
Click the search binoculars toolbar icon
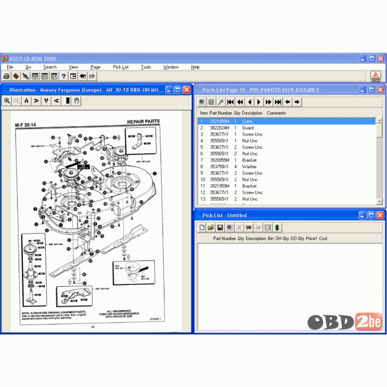[x=25, y=76]
